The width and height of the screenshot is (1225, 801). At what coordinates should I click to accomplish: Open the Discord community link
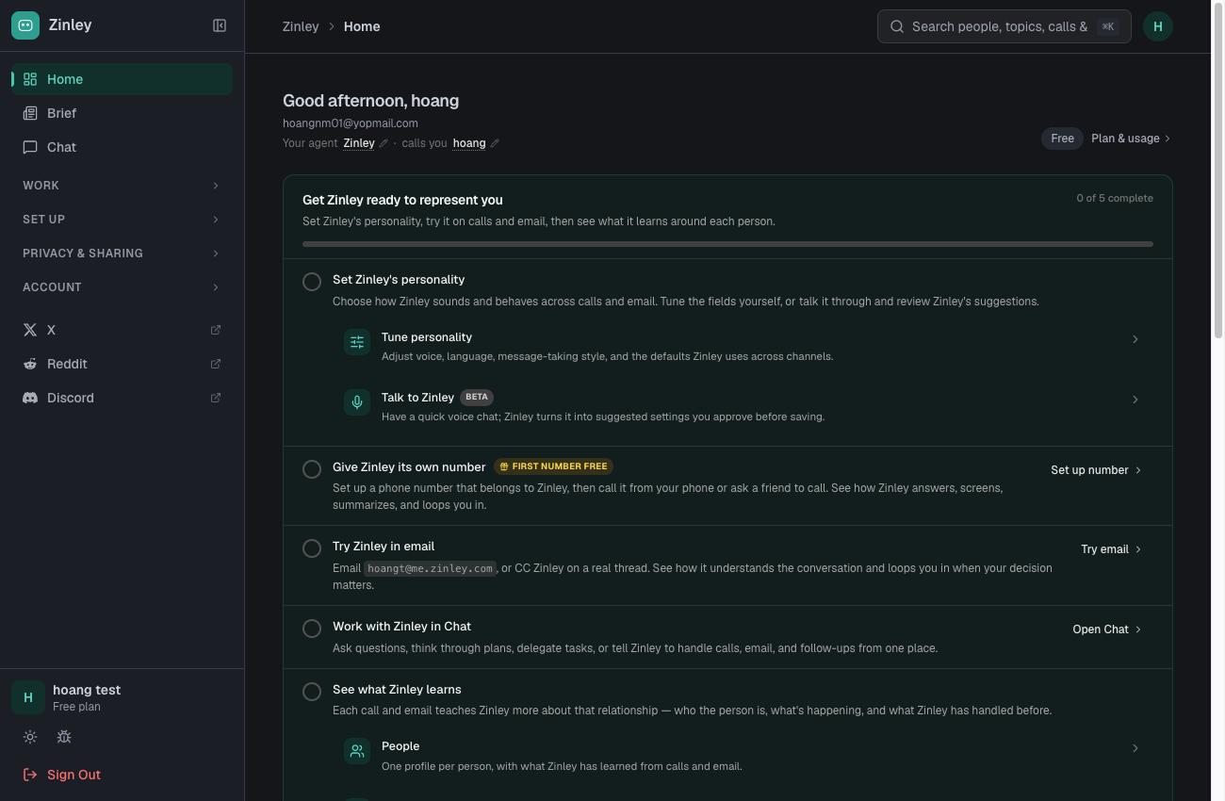(x=122, y=398)
